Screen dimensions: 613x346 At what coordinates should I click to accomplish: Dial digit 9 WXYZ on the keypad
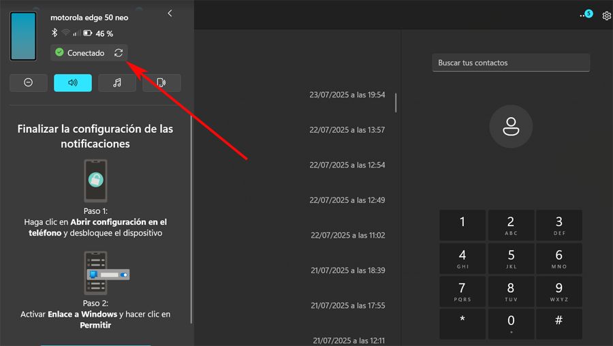[559, 292]
